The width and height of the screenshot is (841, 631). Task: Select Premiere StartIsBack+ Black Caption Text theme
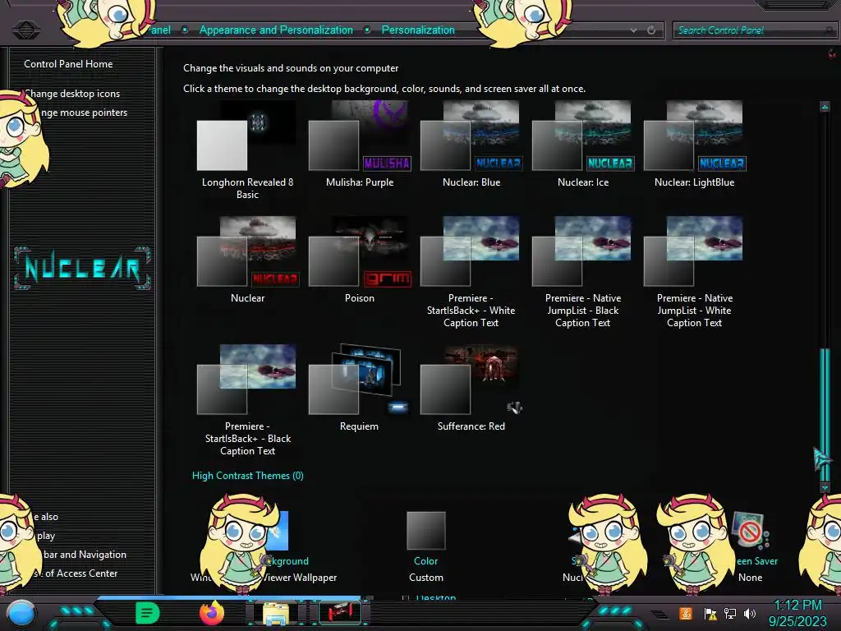pos(247,401)
